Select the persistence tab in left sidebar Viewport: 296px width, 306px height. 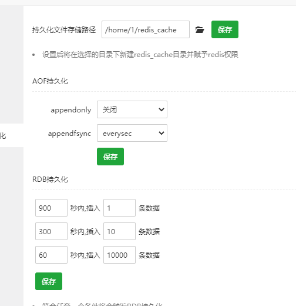12,135
